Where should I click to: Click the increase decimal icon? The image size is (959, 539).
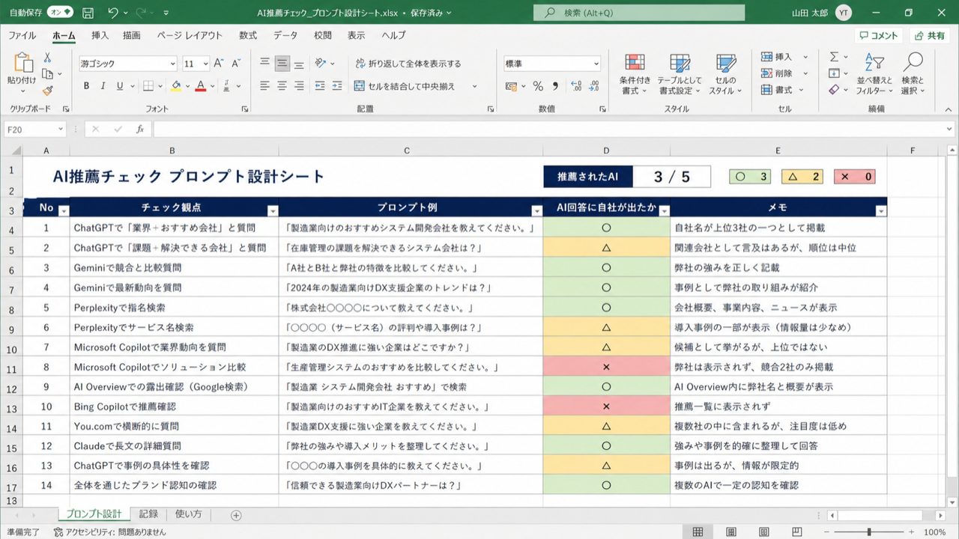pos(577,86)
